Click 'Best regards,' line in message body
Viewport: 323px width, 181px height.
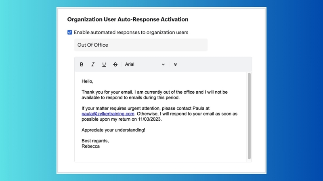coord(95,141)
